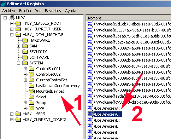
Task: Click the Mi PC computer icon
Action: click(x=12, y=18)
